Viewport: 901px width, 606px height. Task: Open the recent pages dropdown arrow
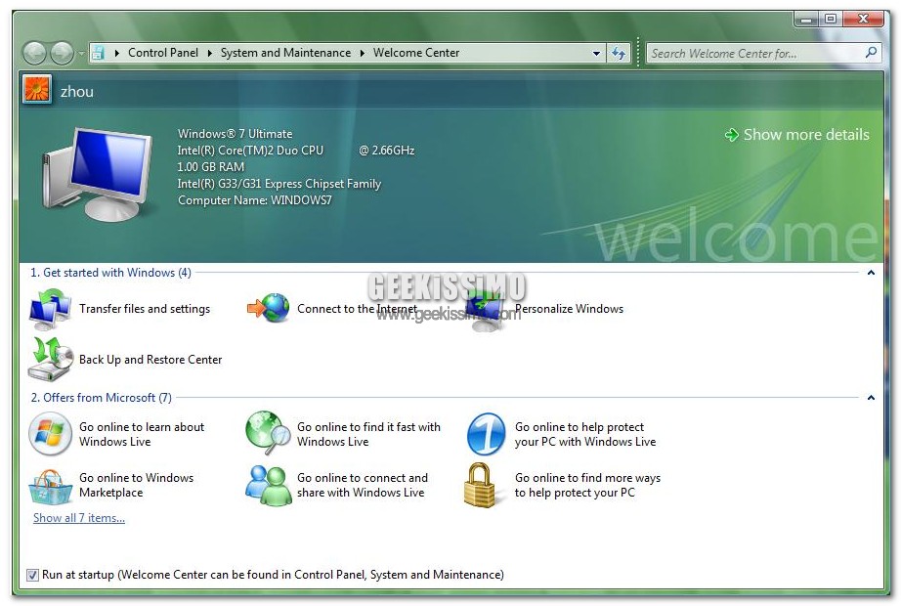coord(81,54)
